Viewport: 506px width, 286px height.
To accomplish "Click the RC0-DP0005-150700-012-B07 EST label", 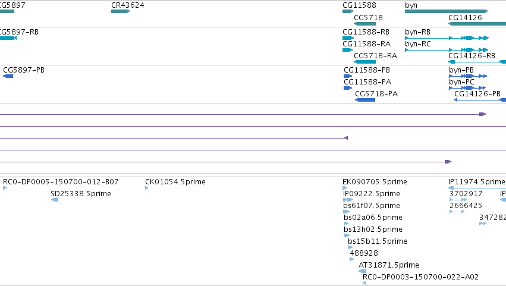I will point(61,182).
